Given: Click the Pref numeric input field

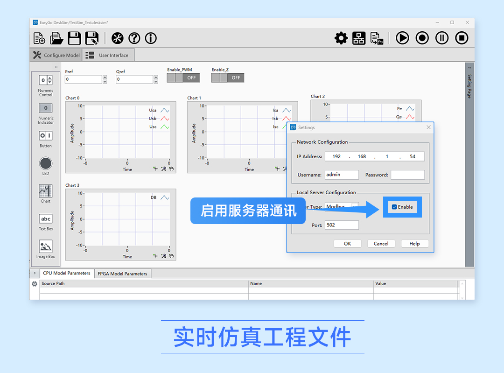Looking at the screenshot, I should (x=84, y=79).
